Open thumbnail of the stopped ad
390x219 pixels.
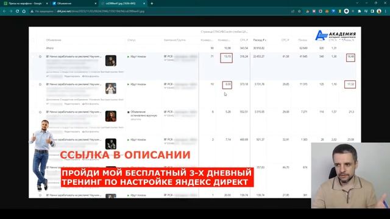111,116
